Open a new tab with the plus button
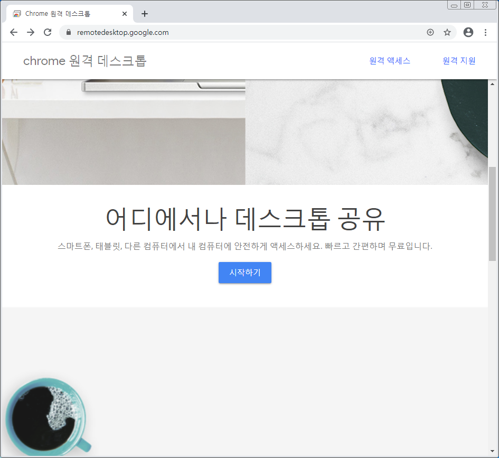Screen dimensions: 499x458 tap(145, 14)
